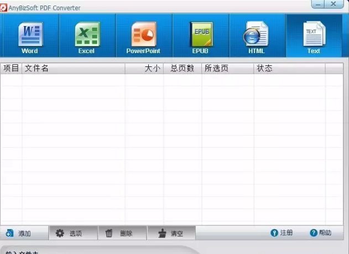Minimize the PDF Converter window
Viewport: 349px width, 254px height.
tap(318, 4)
